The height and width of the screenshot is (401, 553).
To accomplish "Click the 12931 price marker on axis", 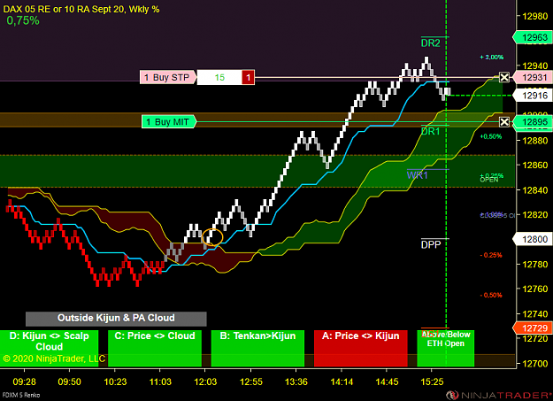I will click(532, 77).
